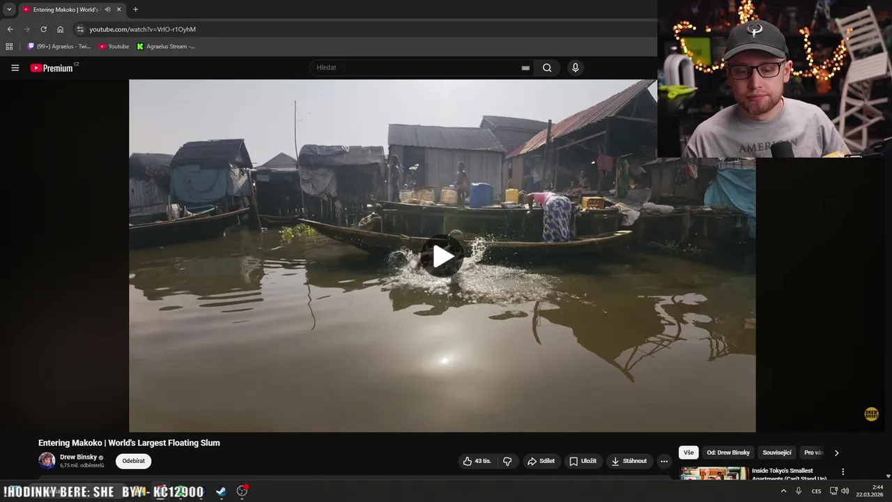Image resolution: width=892 pixels, height=502 pixels.
Task: Mute the tab via speaker icon
Action: click(x=107, y=10)
